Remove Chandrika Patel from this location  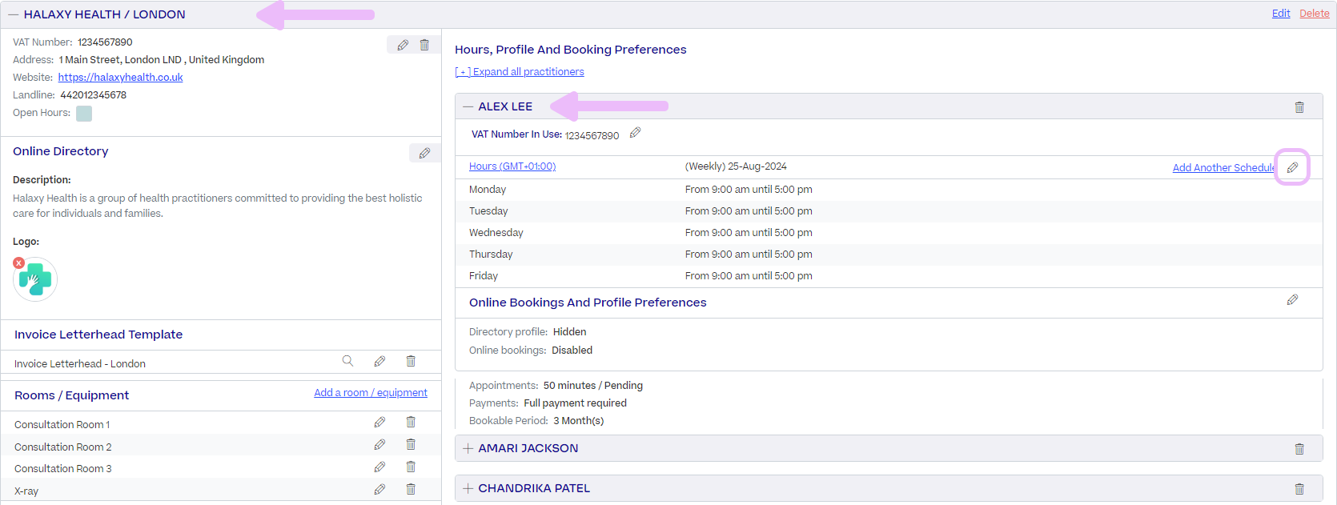[1299, 489]
